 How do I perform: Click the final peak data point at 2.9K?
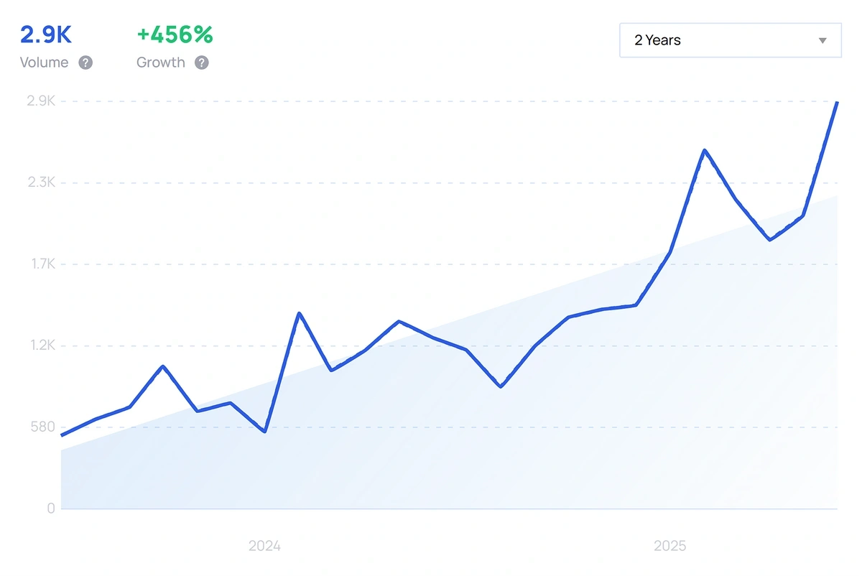pos(837,103)
